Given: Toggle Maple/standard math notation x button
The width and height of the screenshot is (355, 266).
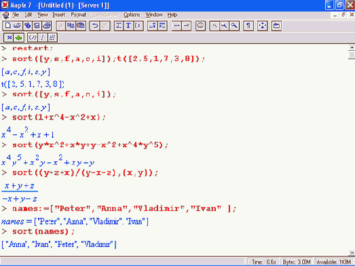Looking at the screenshot, I should tap(9, 37).
